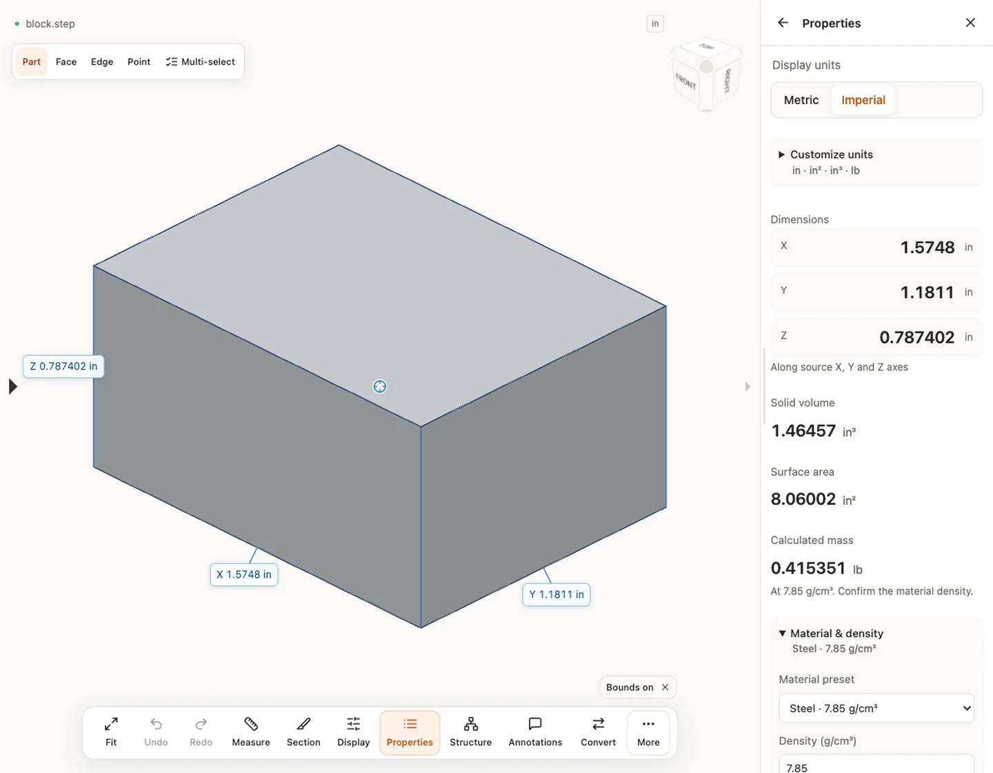
Task: Open the Structure panel
Action: click(x=470, y=732)
